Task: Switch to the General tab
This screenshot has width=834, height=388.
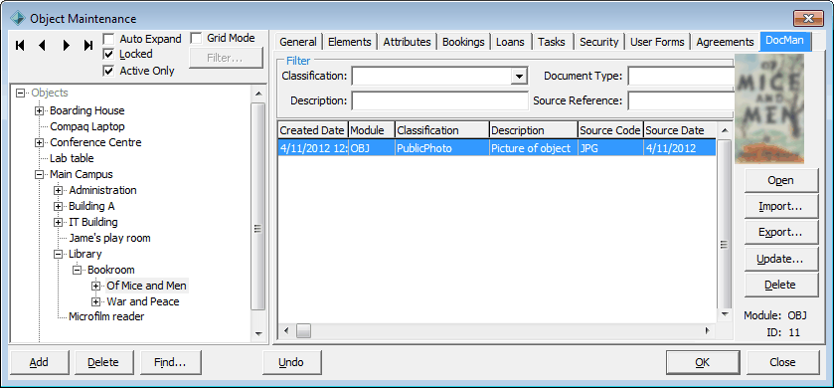Action: click(298, 42)
